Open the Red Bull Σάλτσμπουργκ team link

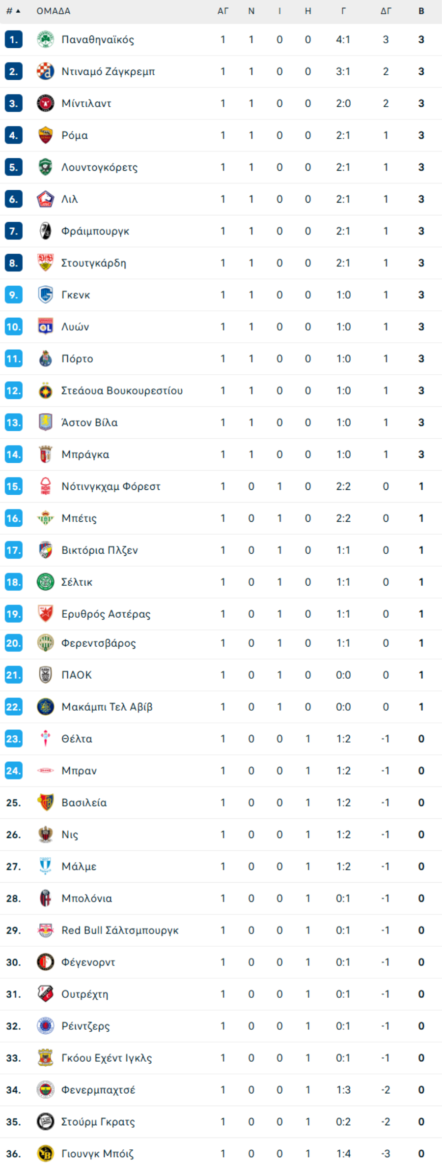click(120, 930)
